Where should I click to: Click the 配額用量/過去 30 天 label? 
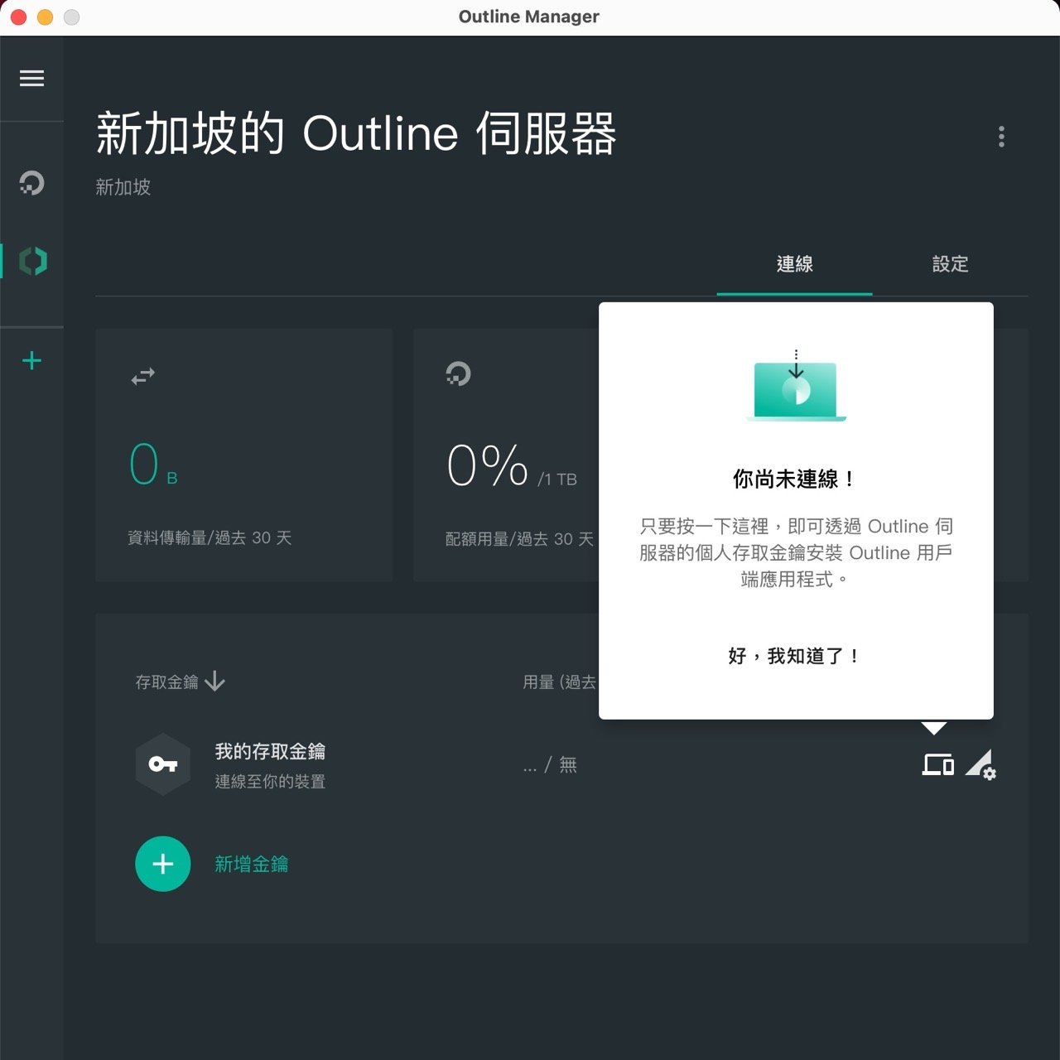tap(519, 538)
